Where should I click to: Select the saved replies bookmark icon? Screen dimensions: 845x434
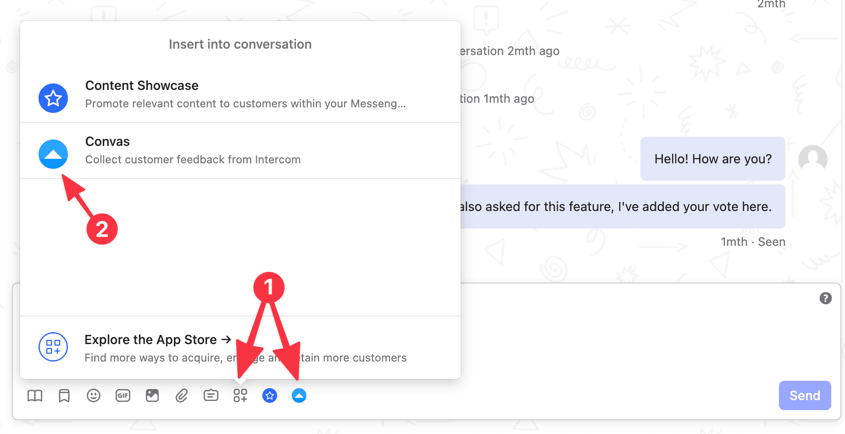64,395
